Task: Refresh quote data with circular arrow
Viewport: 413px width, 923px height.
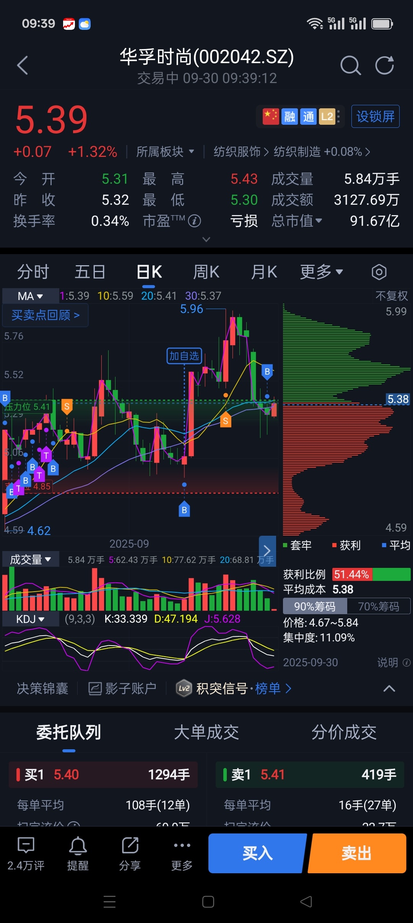Action: click(384, 65)
